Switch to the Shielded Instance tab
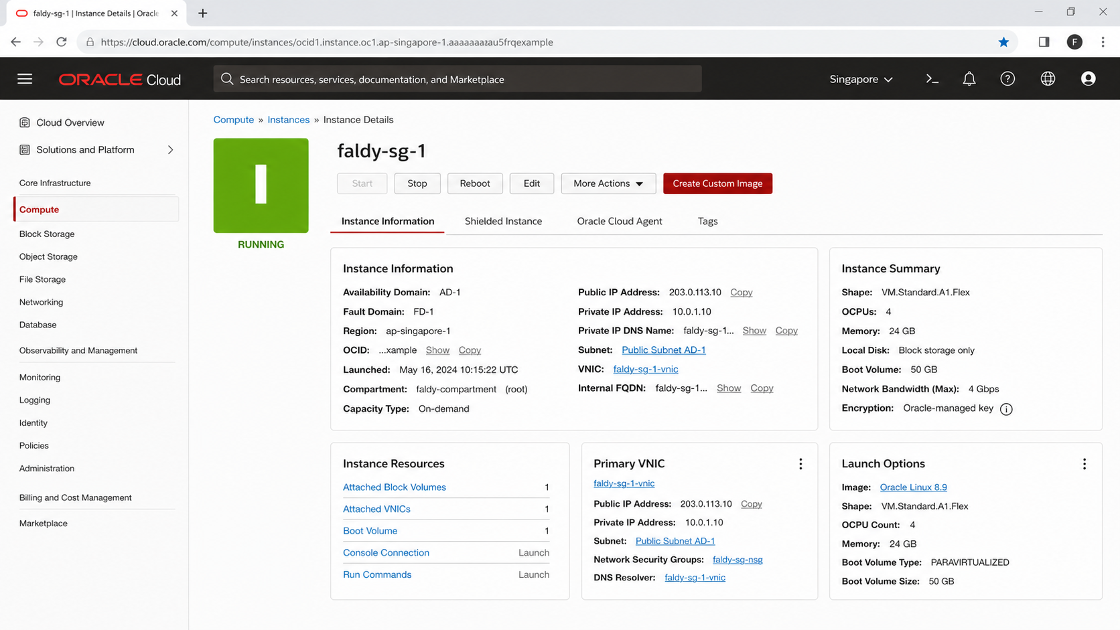This screenshot has height=630, width=1120. (x=503, y=222)
